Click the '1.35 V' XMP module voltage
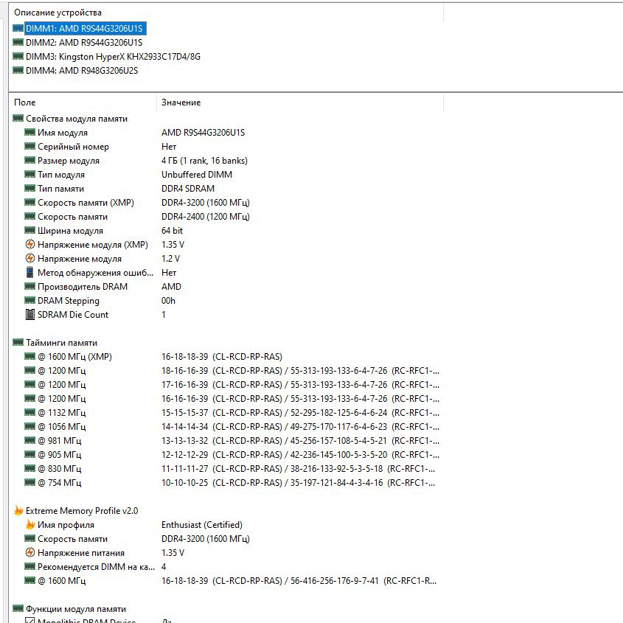This screenshot has height=623, width=623. point(173,244)
